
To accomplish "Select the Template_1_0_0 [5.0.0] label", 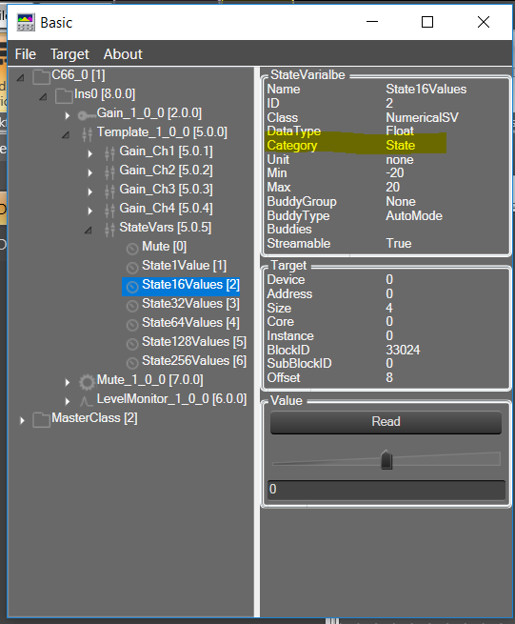I will (x=162, y=132).
